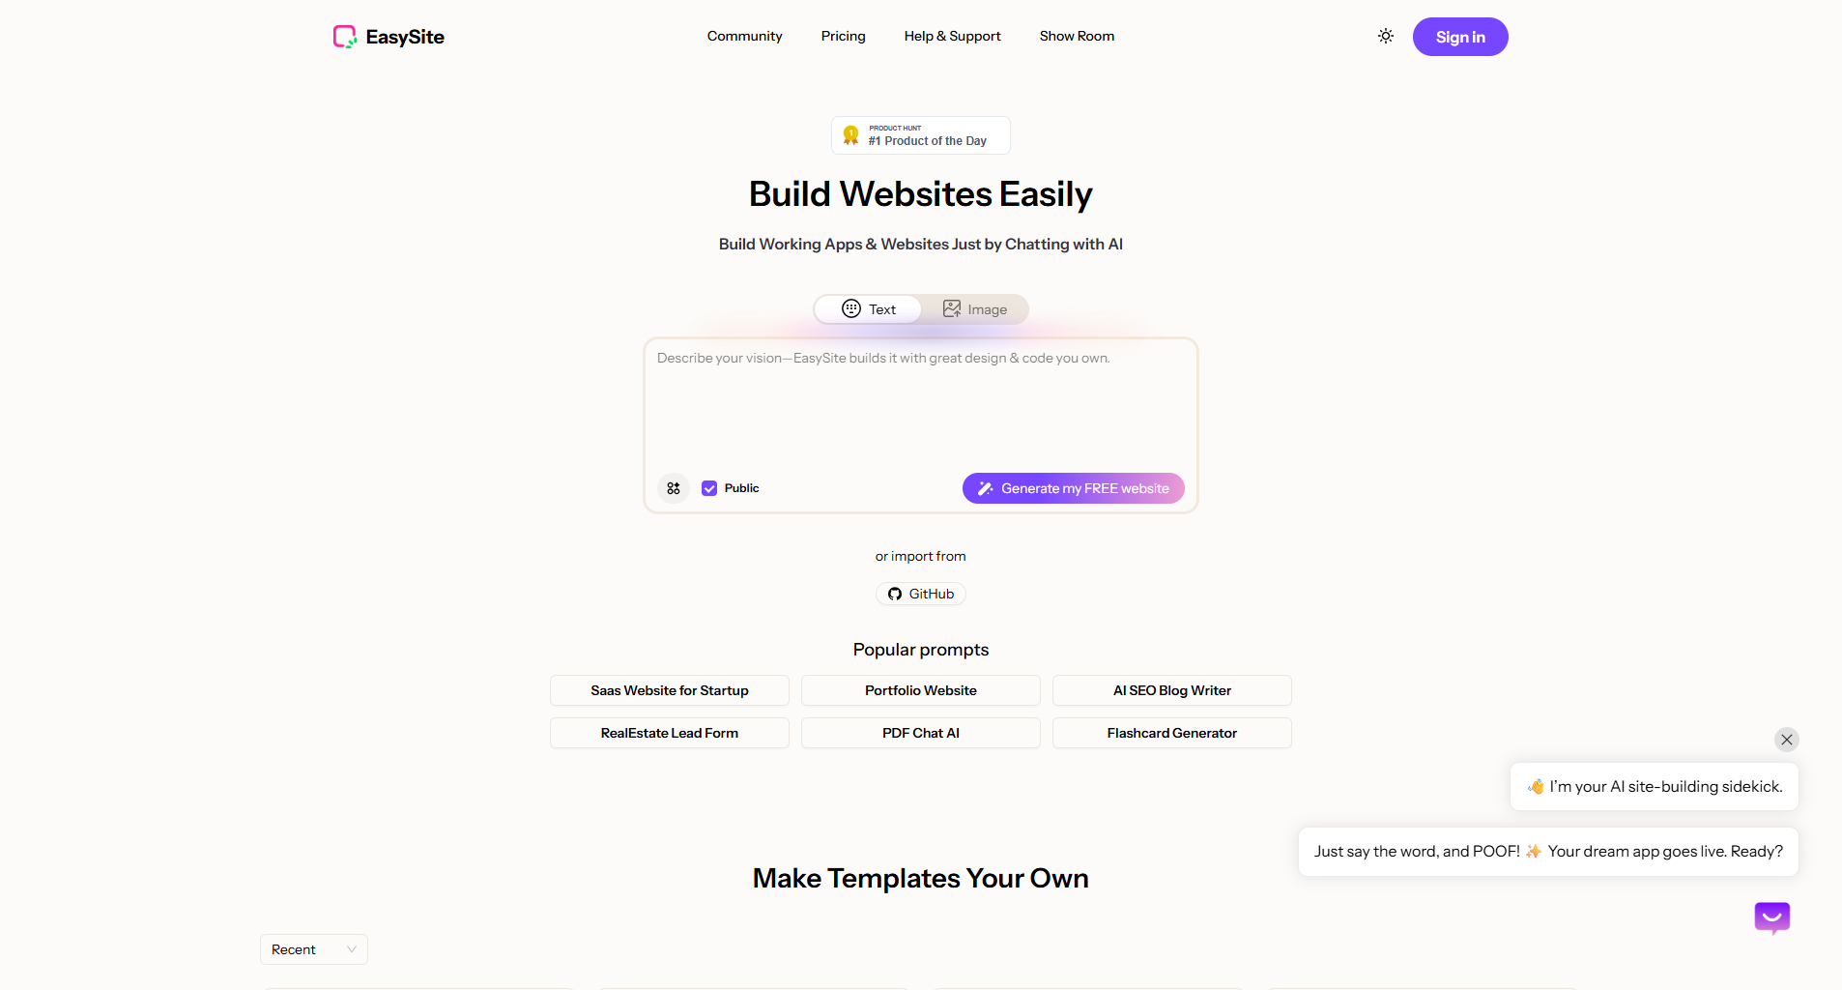Image resolution: width=1842 pixels, height=990 pixels.
Task: Click the EasySite logo icon
Action: pyautogui.click(x=345, y=37)
